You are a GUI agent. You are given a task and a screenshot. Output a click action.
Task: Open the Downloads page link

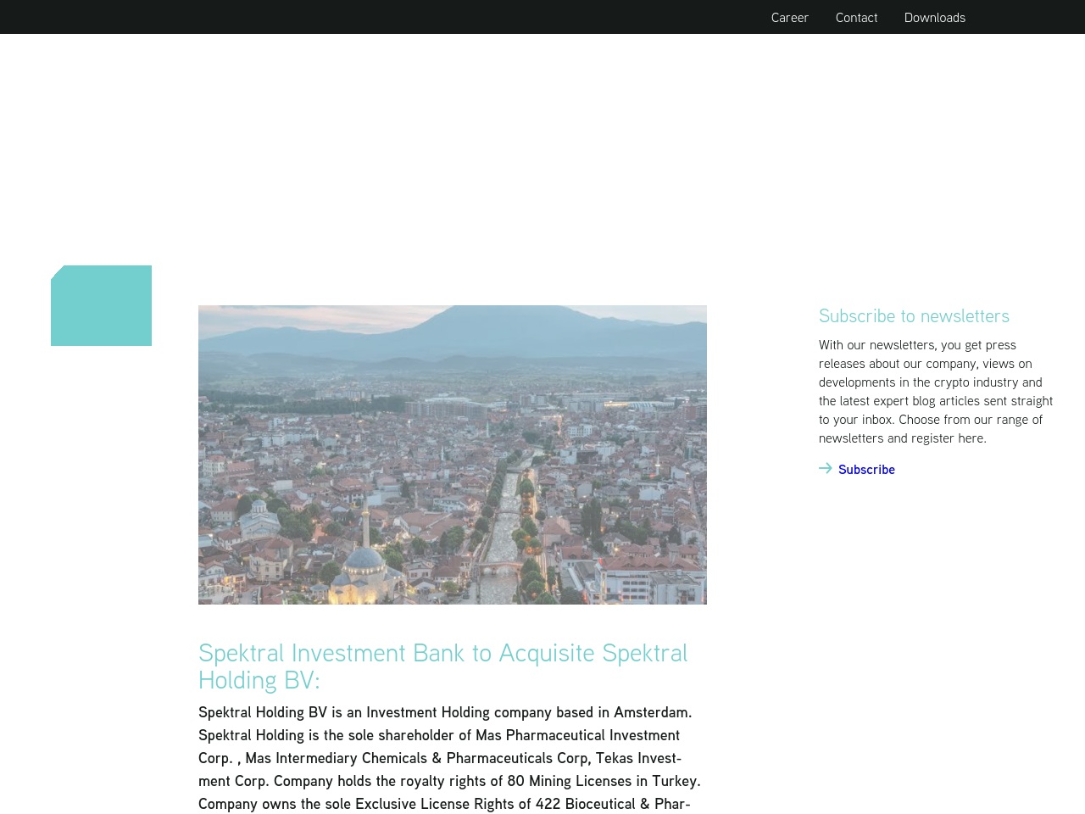(x=934, y=17)
